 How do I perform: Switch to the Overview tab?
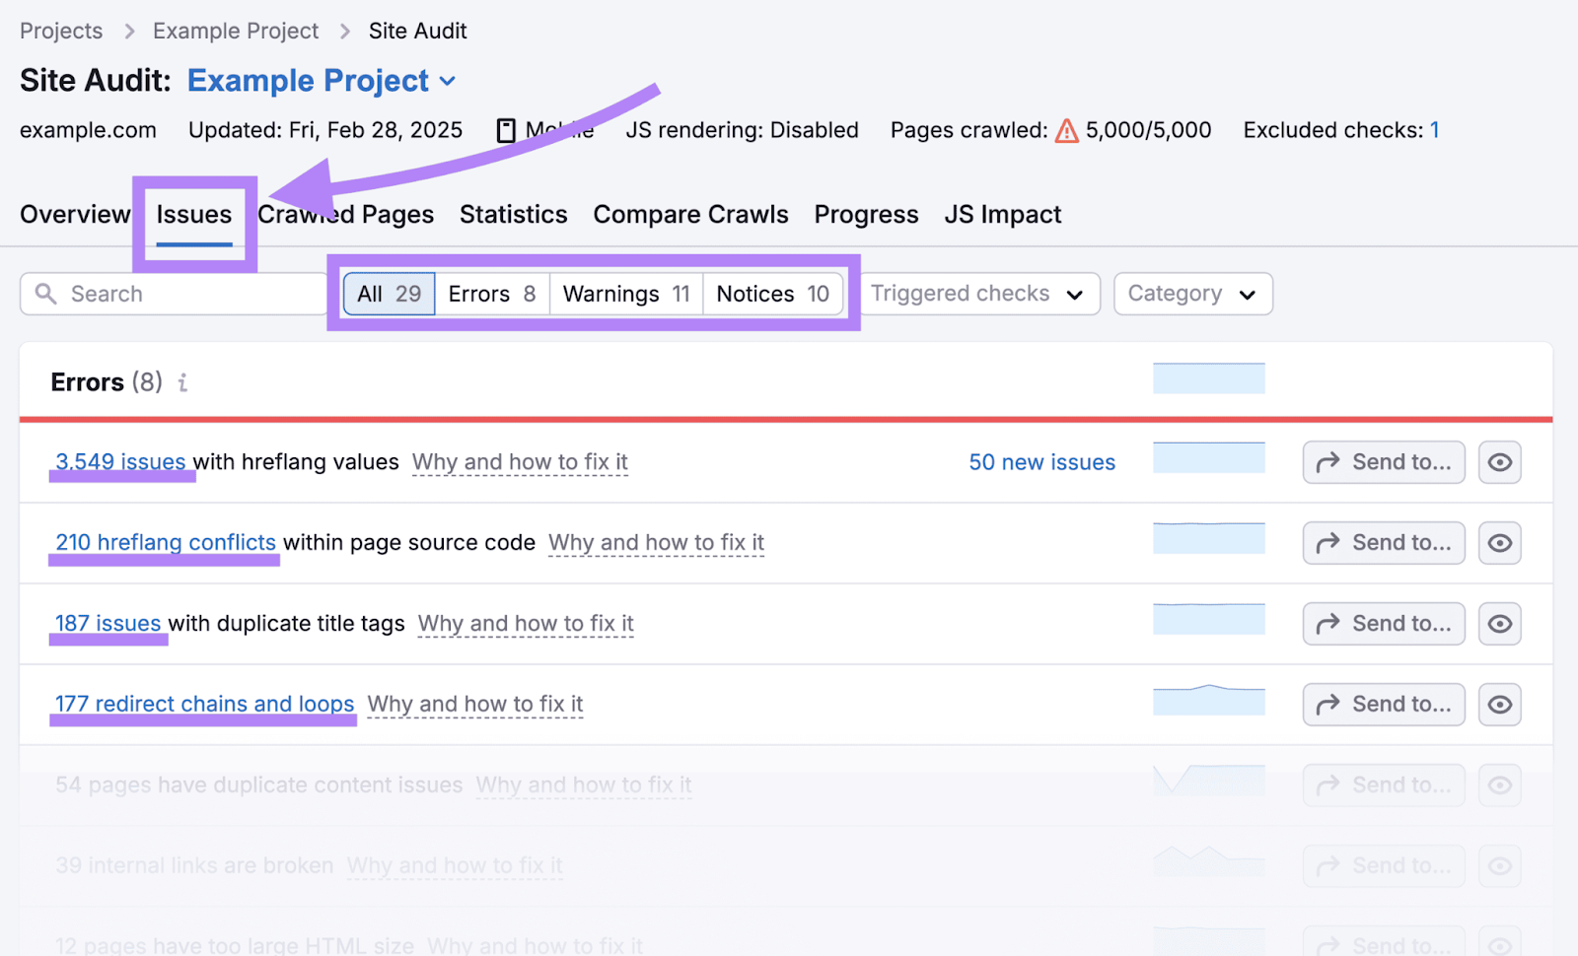75,214
